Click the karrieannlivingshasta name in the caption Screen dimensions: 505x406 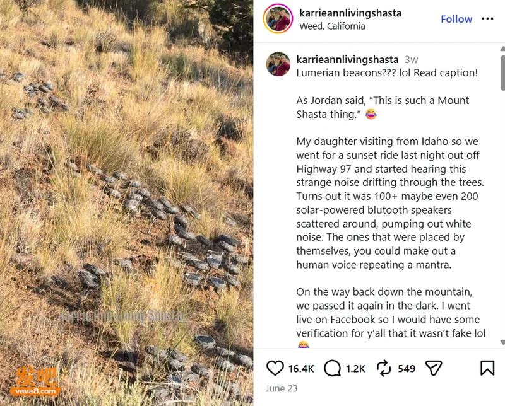(347, 59)
